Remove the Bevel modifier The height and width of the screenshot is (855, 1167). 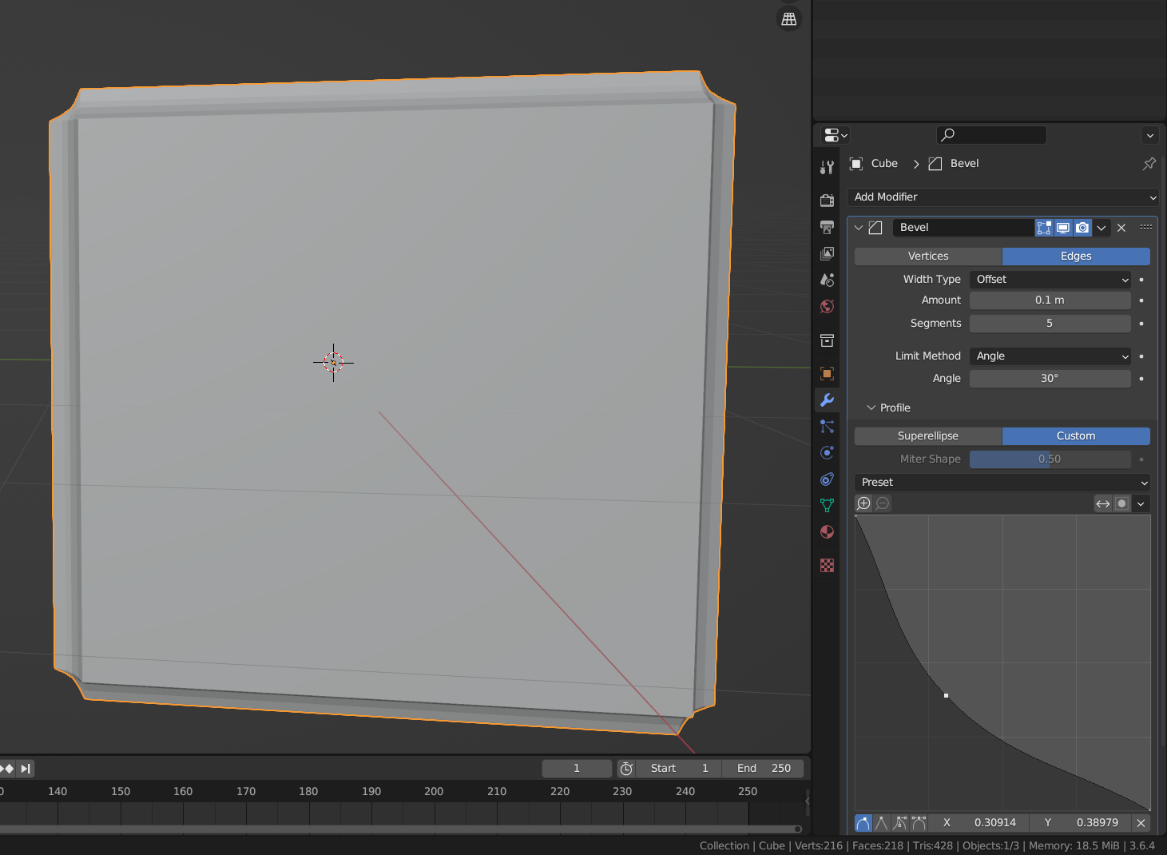click(1121, 228)
